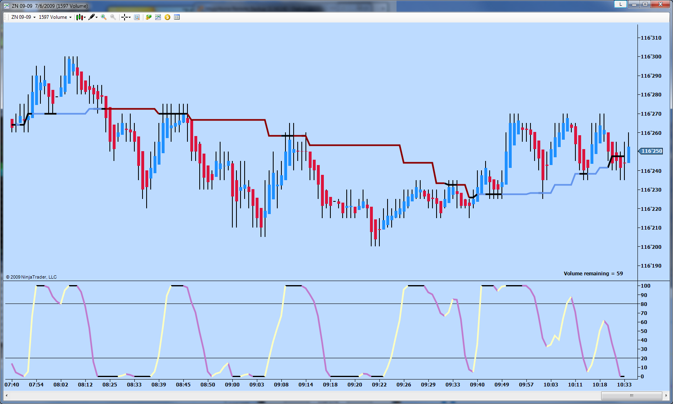
Task: Open the gold coin strategies icon
Action: point(167,17)
